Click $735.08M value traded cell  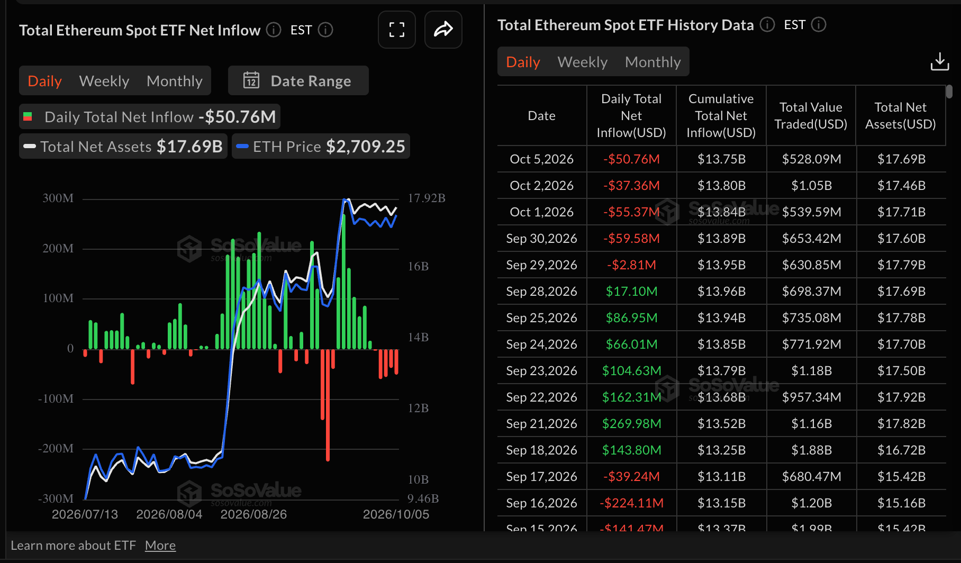(811, 317)
